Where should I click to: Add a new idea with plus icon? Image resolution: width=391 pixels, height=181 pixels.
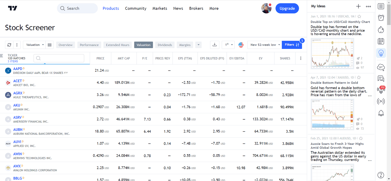click(358, 6)
